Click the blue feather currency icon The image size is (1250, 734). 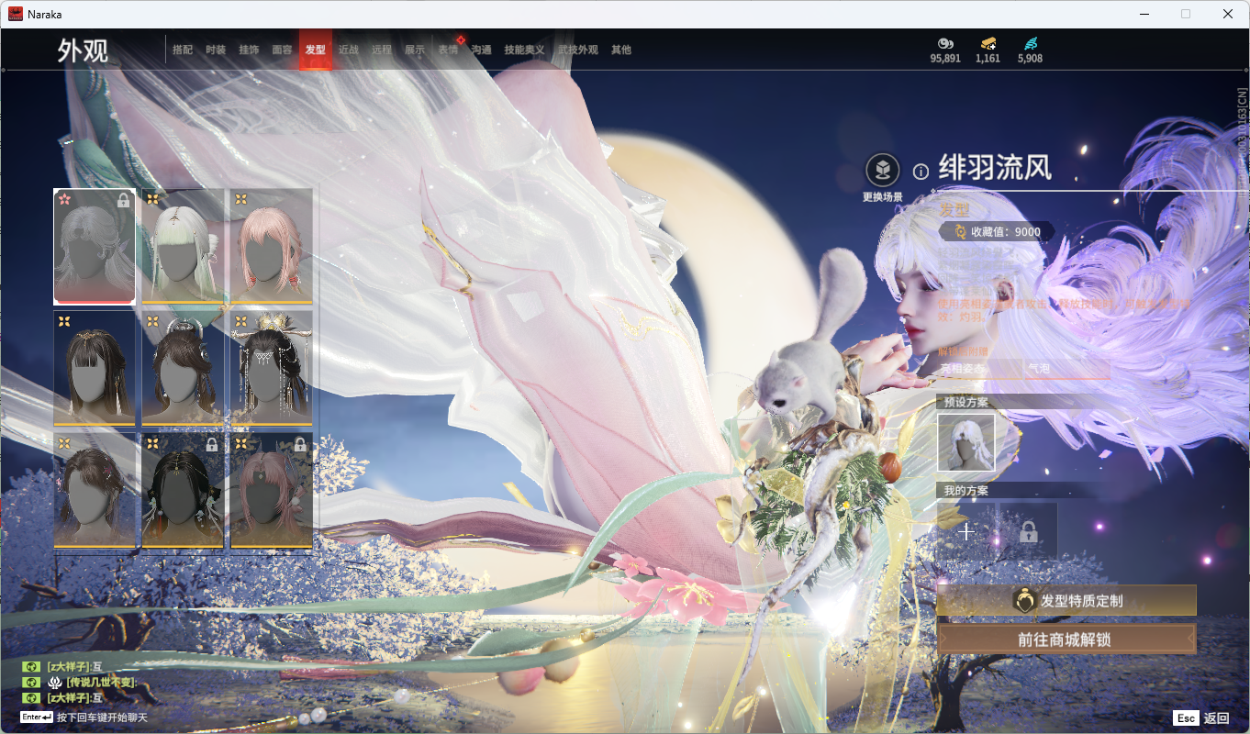(1030, 43)
